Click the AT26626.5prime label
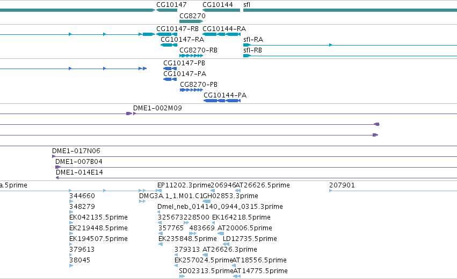 pos(263,185)
